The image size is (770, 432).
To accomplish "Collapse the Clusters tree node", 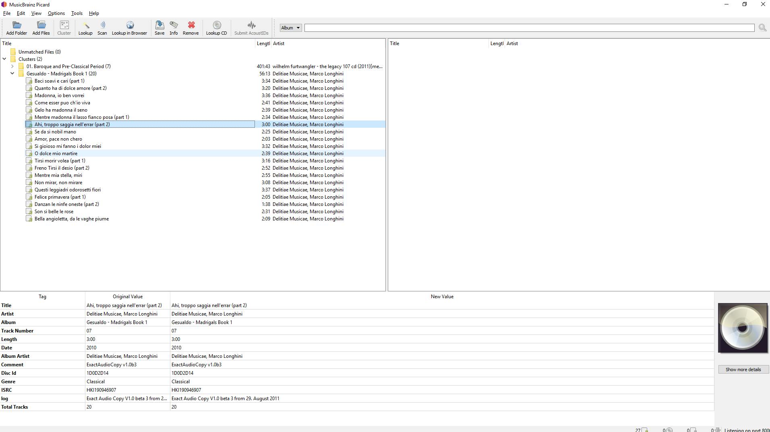I will [4, 59].
